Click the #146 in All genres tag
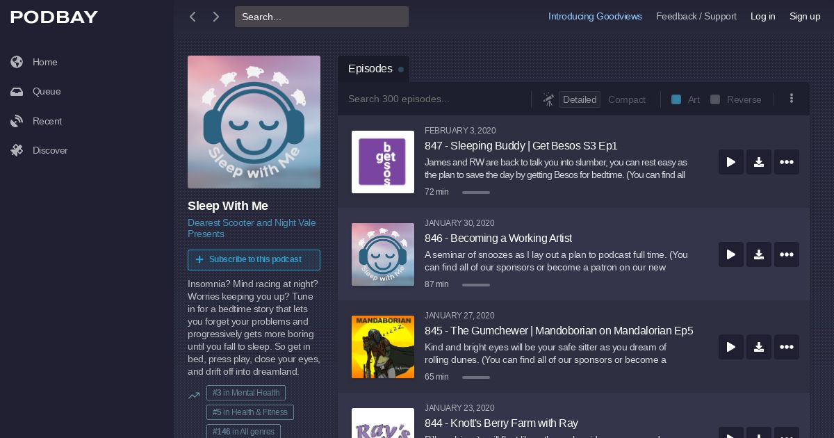The image size is (834, 438). [x=243, y=431]
